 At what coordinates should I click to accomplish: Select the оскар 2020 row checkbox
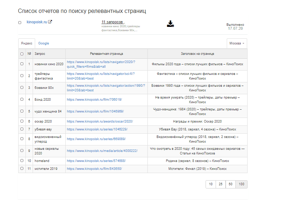click(x=22, y=121)
